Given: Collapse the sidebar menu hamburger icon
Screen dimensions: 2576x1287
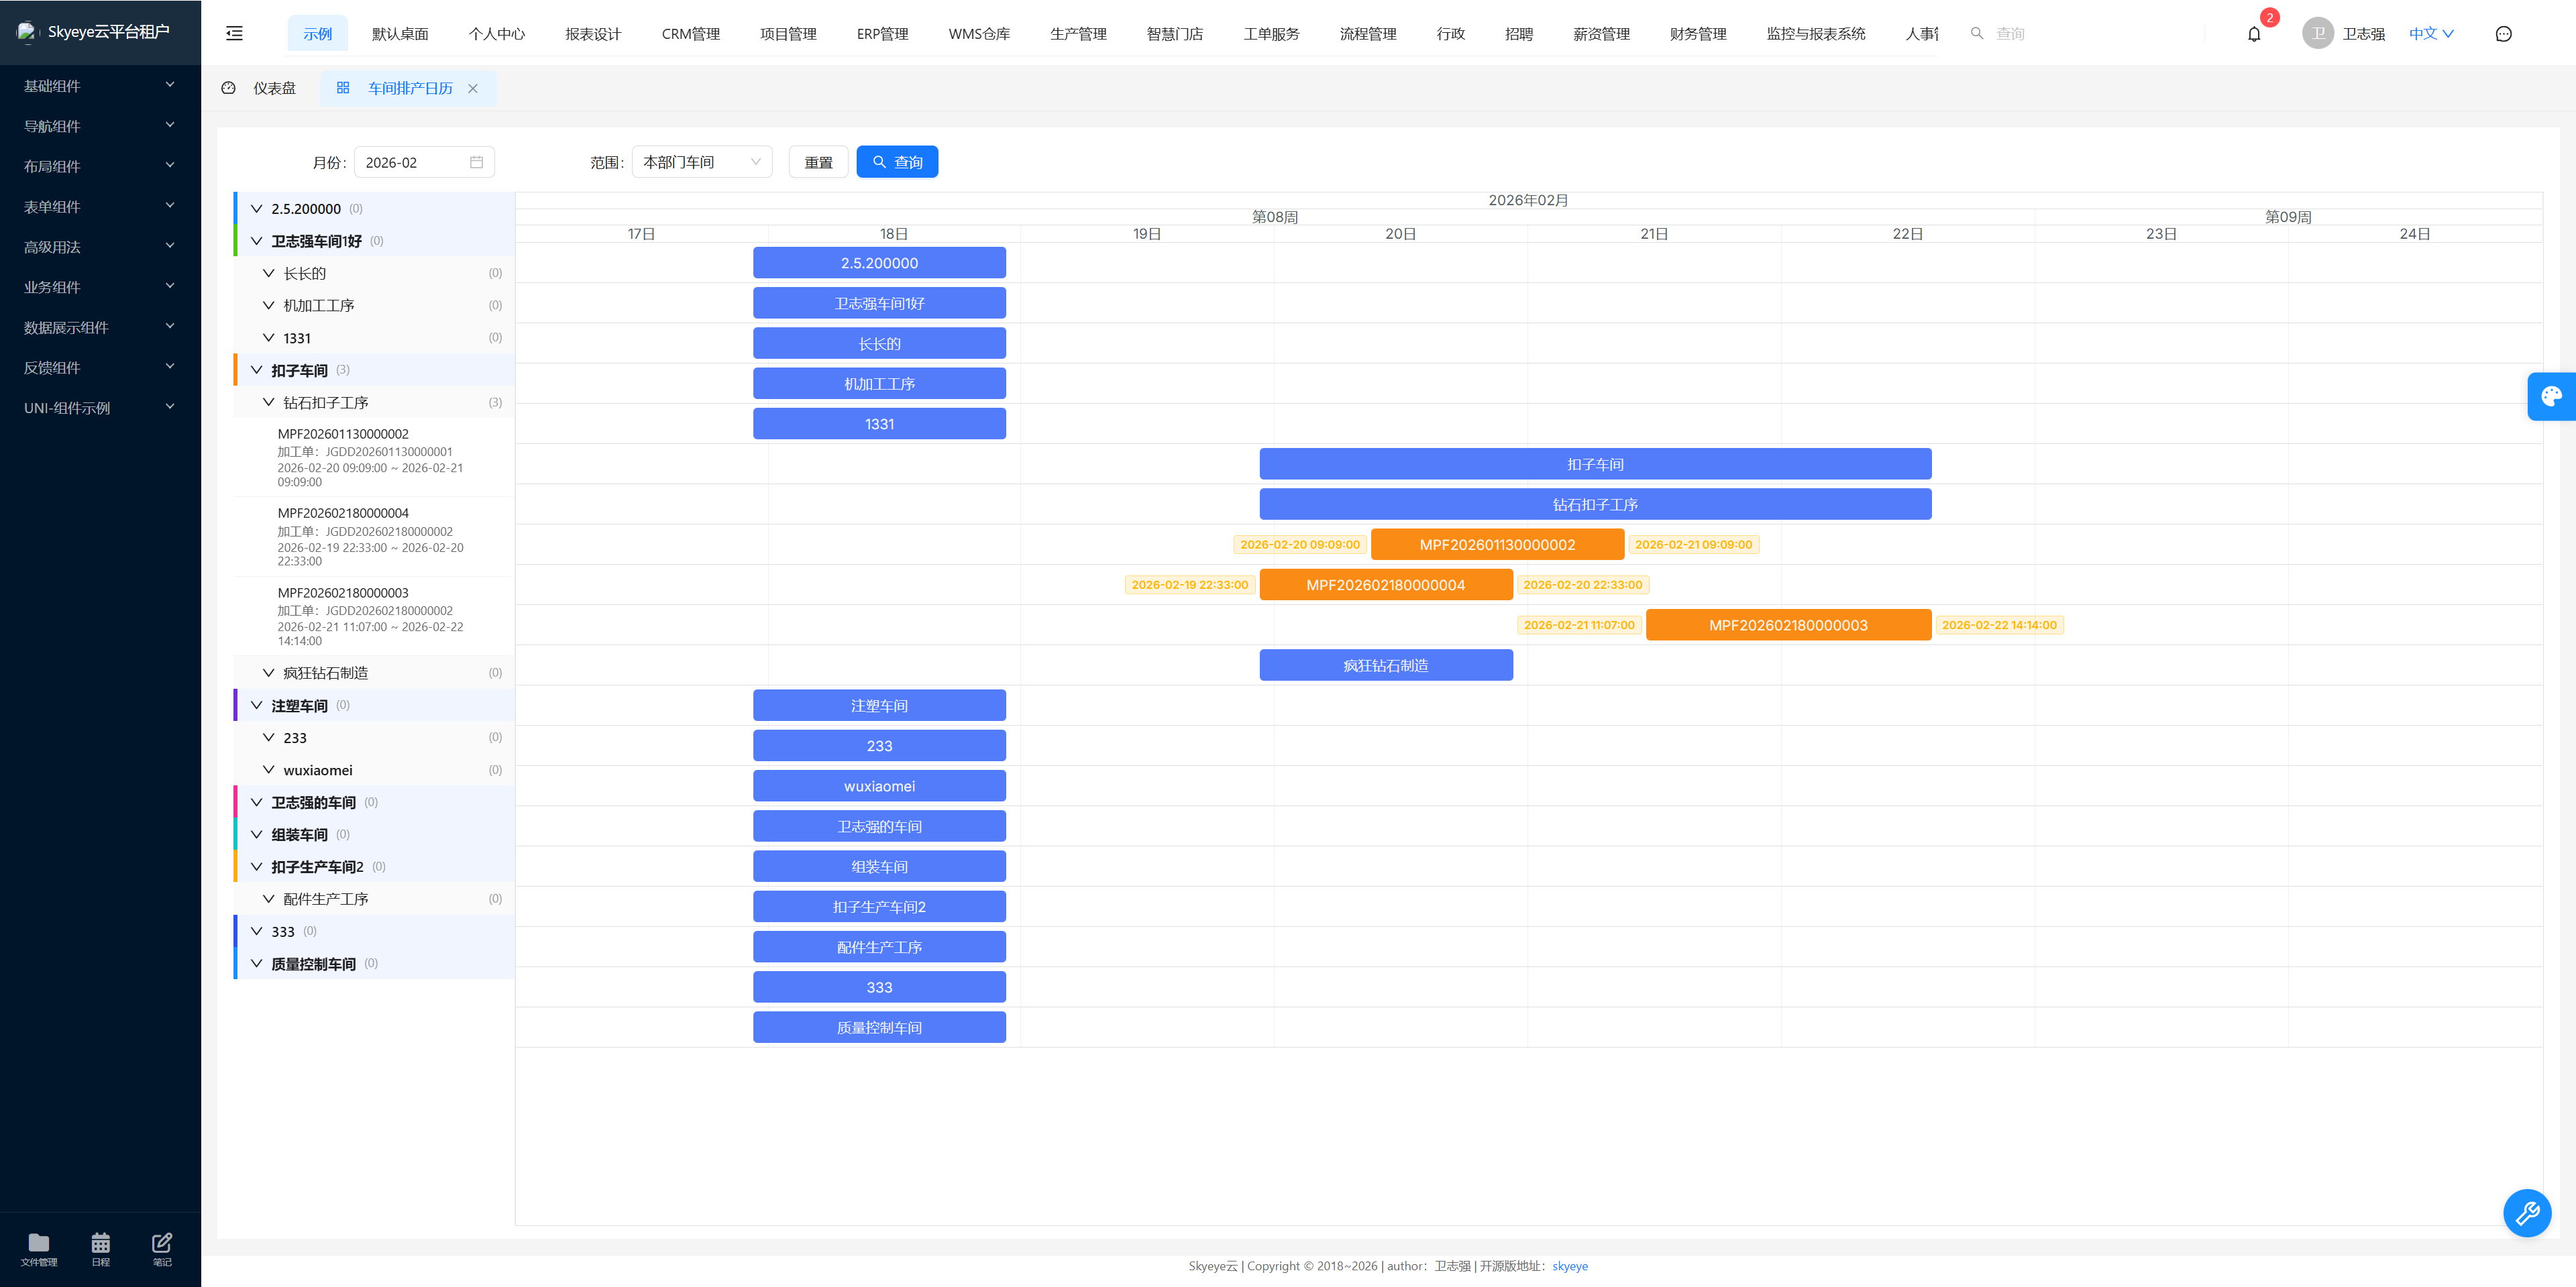Looking at the screenshot, I should [234, 34].
